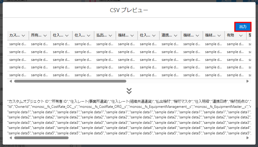Viewport: 258px width, 147px height.
Task: Click the chevron icon on 有効 column
Action: coord(240,36)
